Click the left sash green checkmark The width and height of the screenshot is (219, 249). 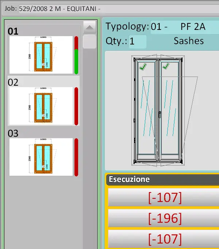[x=143, y=66]
